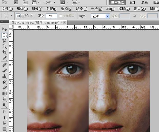Choose the New Selection mode button
Screen dimensions: 159x132
(18, 16)
